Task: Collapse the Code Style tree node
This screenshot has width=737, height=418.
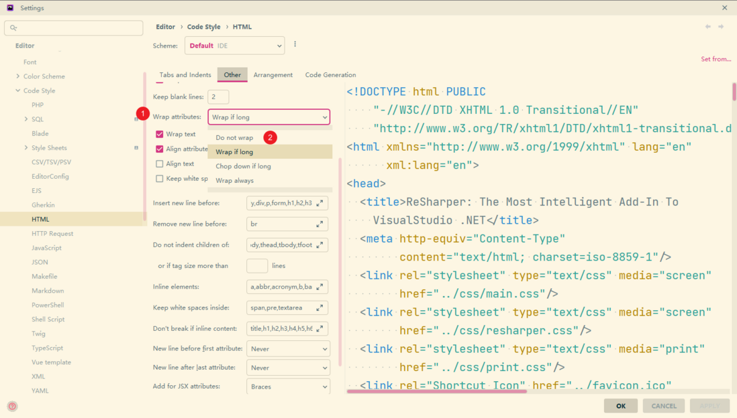Action: (18, 90)
